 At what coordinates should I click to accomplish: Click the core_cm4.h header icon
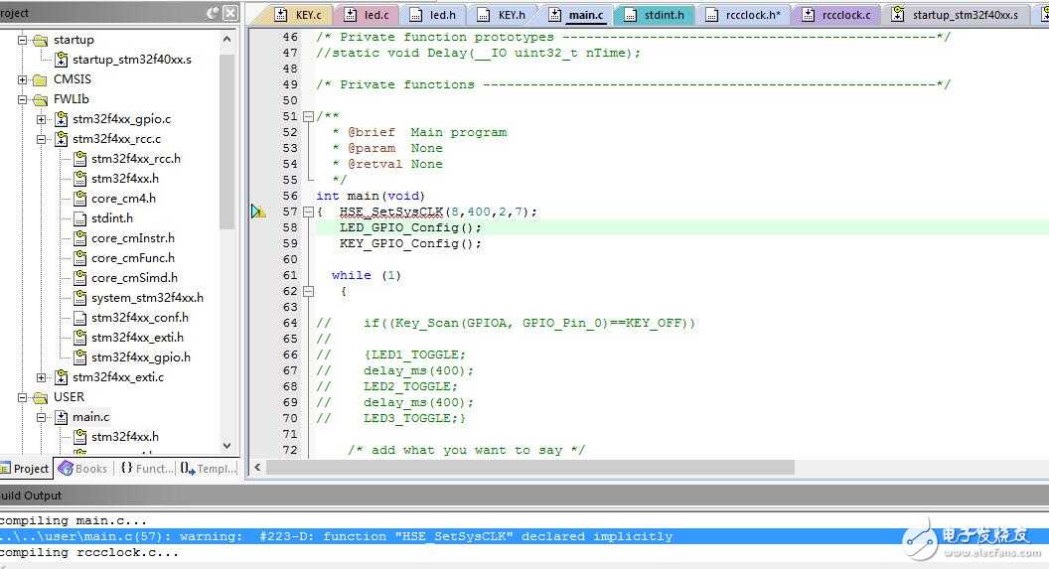coord(79,199)
